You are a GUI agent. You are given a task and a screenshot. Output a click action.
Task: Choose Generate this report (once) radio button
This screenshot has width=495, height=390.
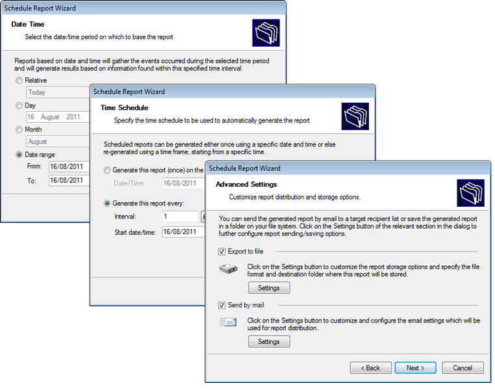[x=107, y=170]
